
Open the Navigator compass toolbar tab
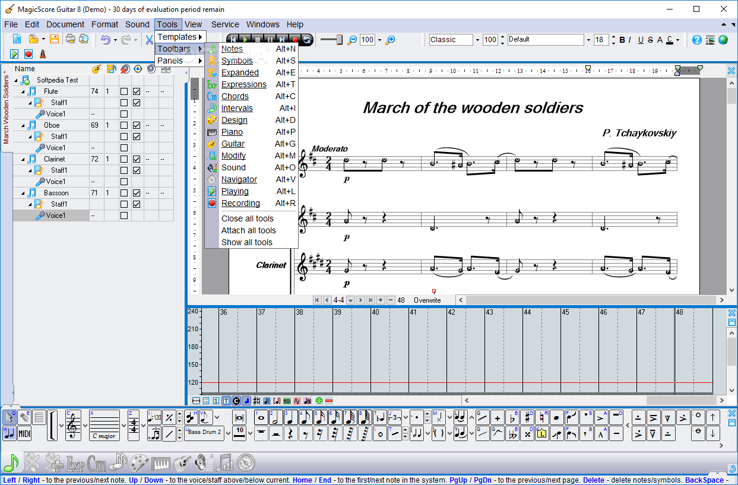pyautogui.click(x=246, y=462)
